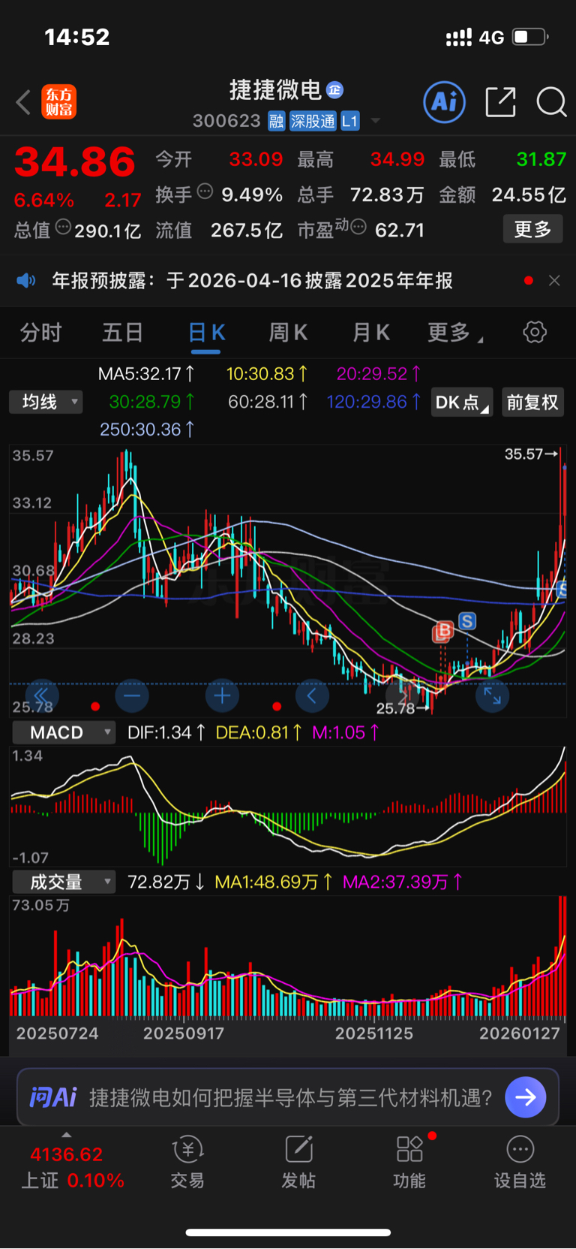Open the 成交量 indicator dropdown

(x=64, y=882)
